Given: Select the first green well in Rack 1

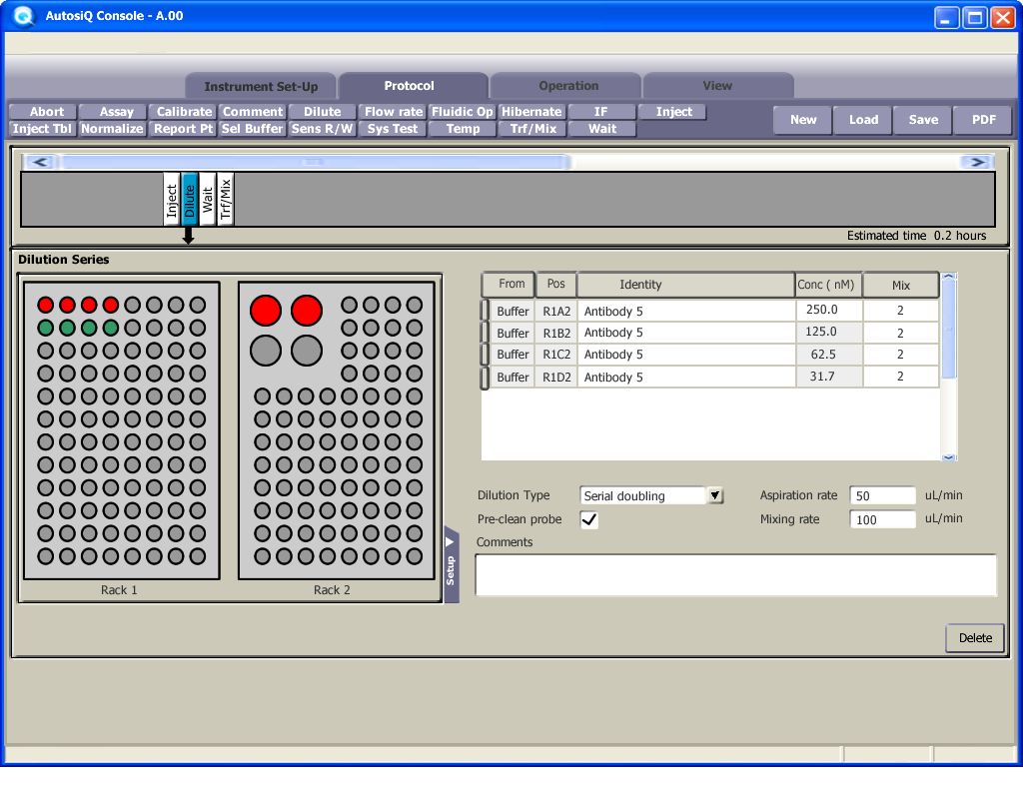Looking at the screenshot, I should point(46,327).
